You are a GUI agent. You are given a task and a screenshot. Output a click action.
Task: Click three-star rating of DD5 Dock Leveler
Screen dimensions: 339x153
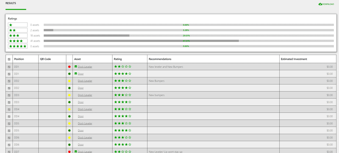[x=122, y=123]
